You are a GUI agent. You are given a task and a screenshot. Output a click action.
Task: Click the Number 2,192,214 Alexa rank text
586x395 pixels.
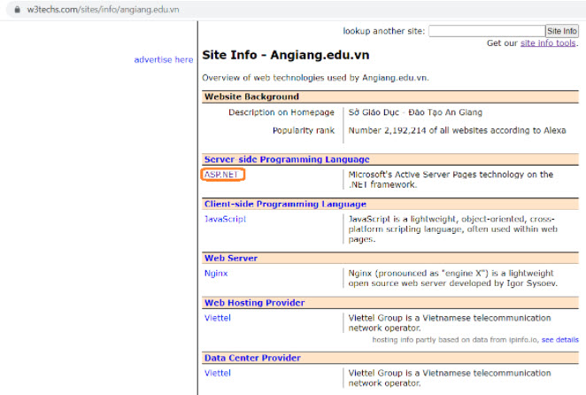457,130
